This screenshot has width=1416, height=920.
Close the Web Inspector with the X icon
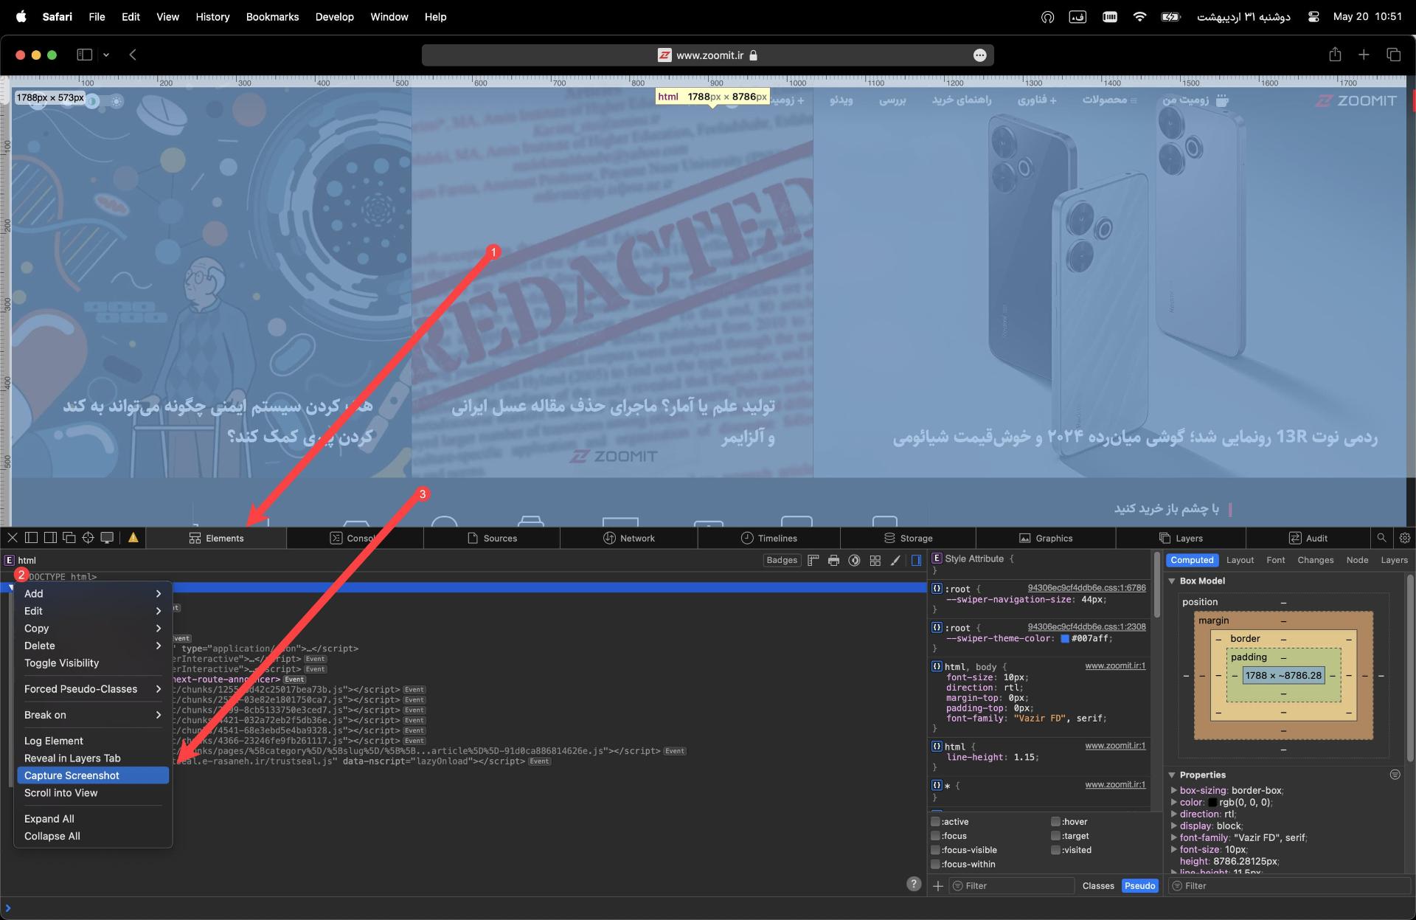tap(13, 538)
